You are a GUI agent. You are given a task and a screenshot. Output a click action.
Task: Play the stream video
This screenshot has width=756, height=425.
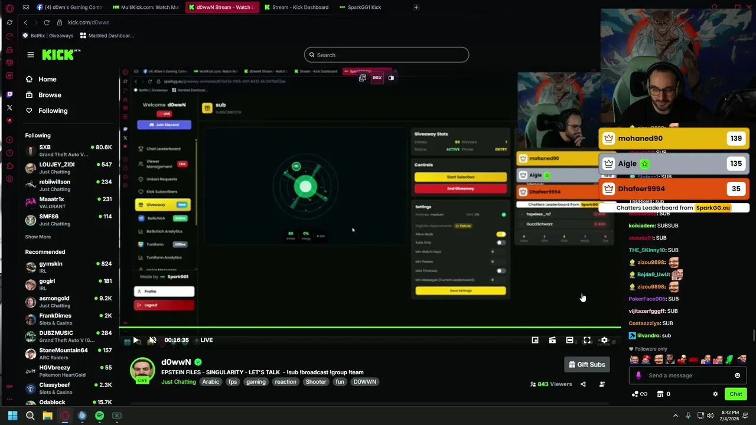click(136, 340)
